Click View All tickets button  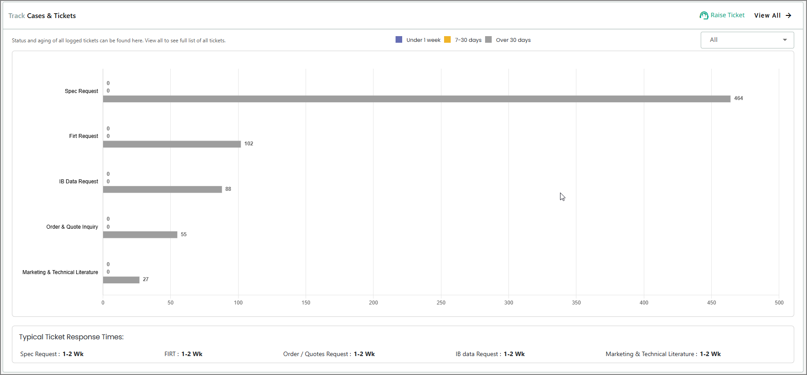click(767, 15)
